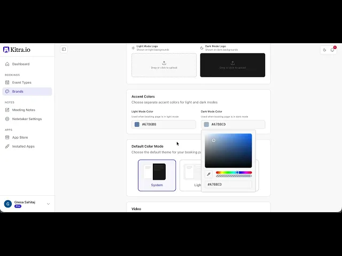Click the Default Color Mode heading
This screenshot has height=256, width=342.
click(147, 146)
